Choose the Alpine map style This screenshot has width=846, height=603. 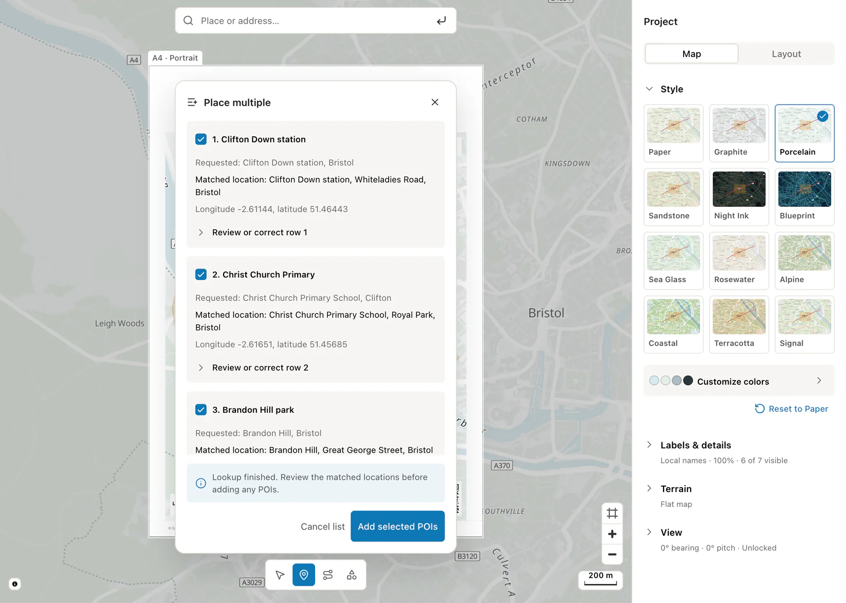pos(805,261)
